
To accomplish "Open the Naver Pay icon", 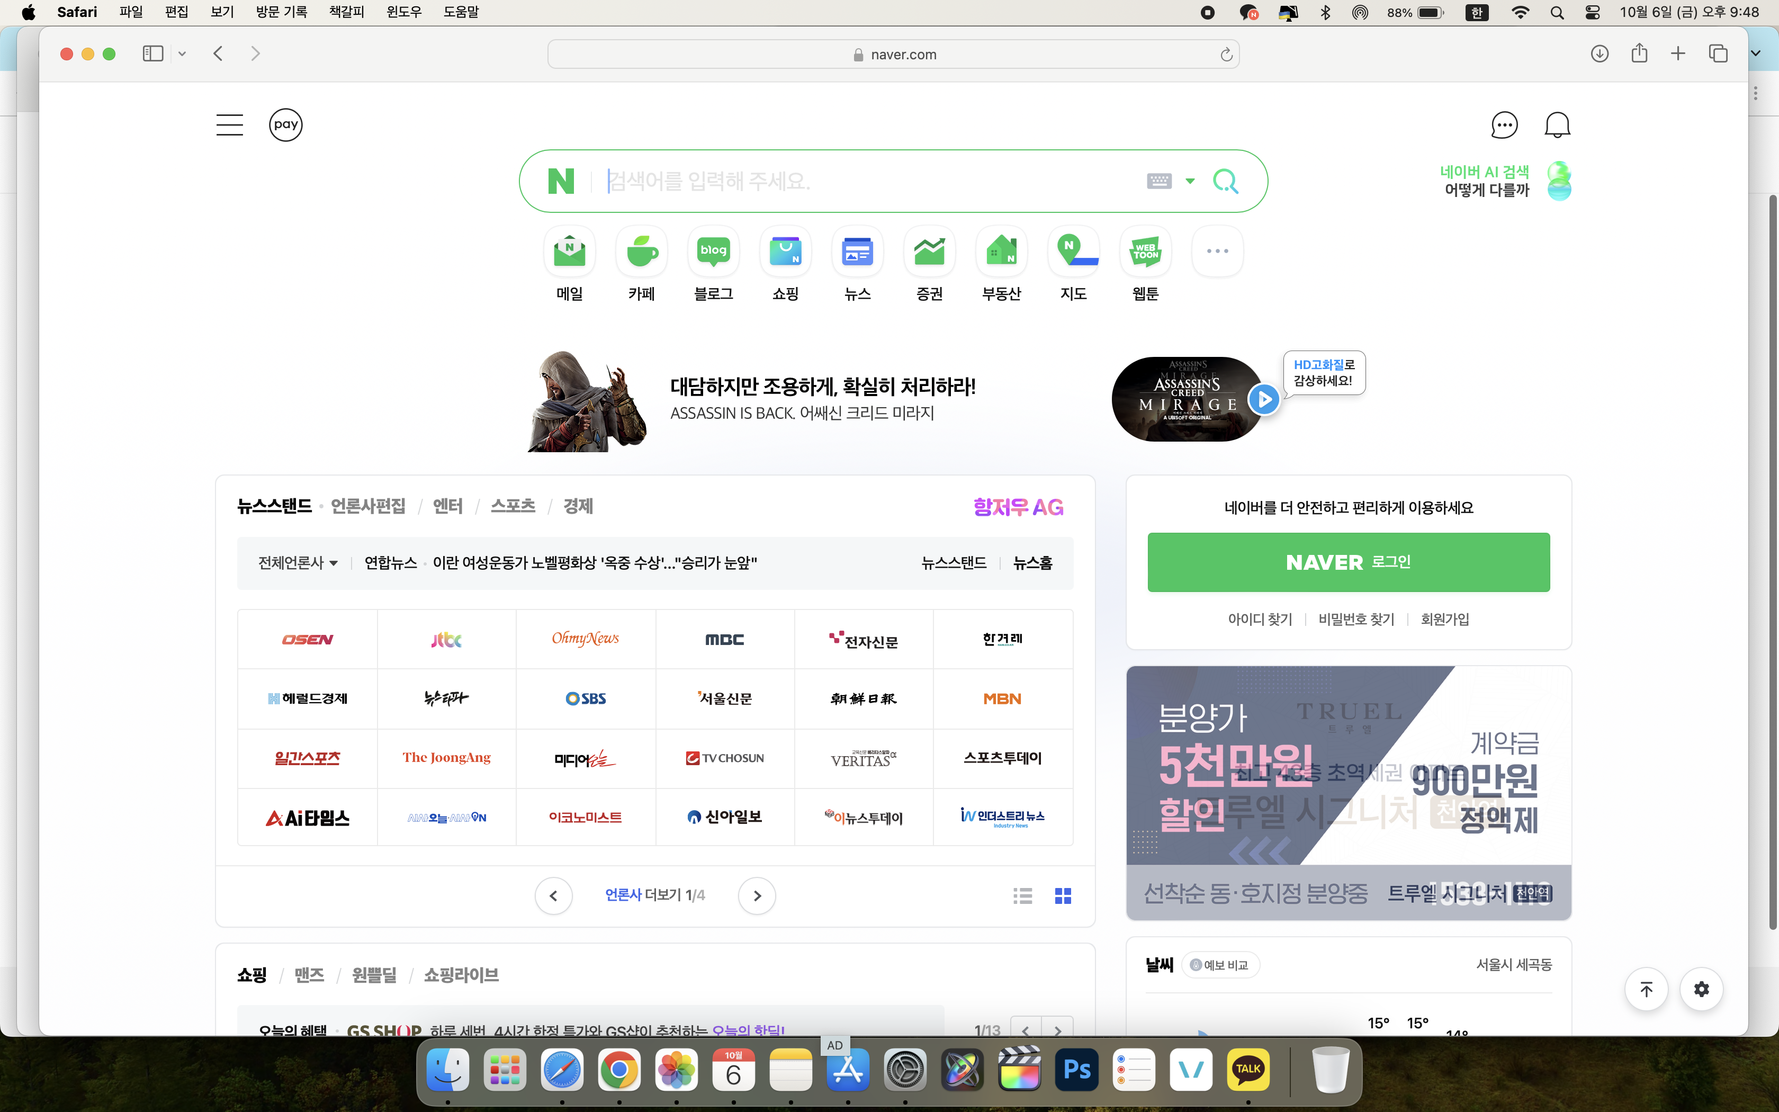I will point(285,124).
